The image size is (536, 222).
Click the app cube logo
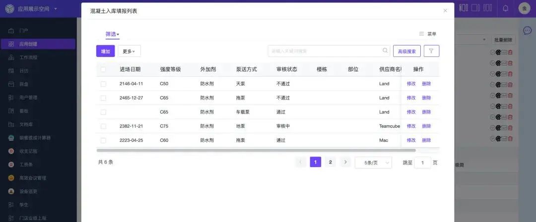click(9, 8)
